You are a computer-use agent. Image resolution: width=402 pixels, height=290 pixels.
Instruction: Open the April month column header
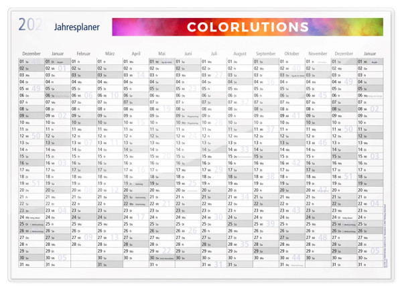point(136,53)
